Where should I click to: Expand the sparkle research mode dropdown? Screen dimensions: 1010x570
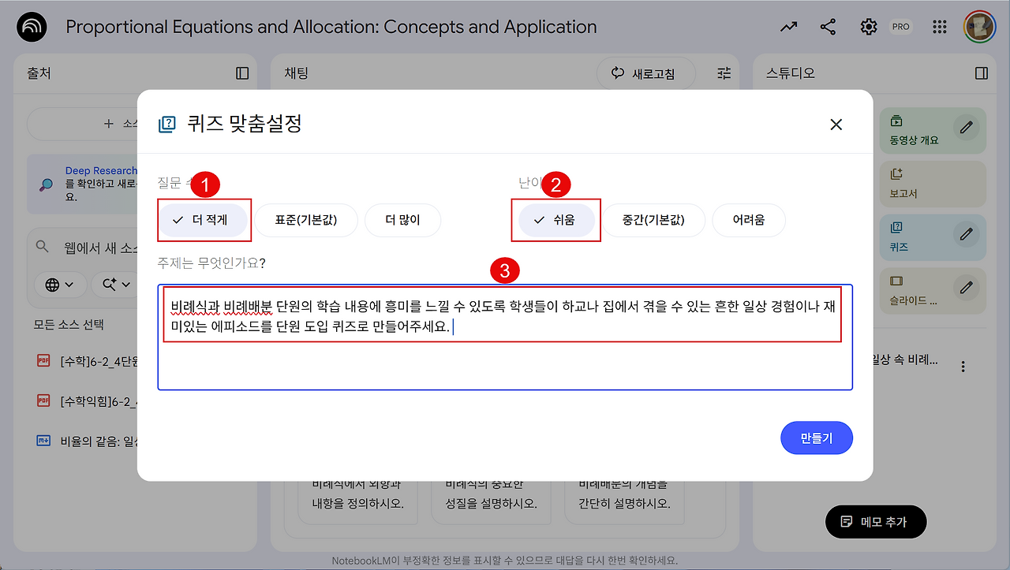(115, 285)
